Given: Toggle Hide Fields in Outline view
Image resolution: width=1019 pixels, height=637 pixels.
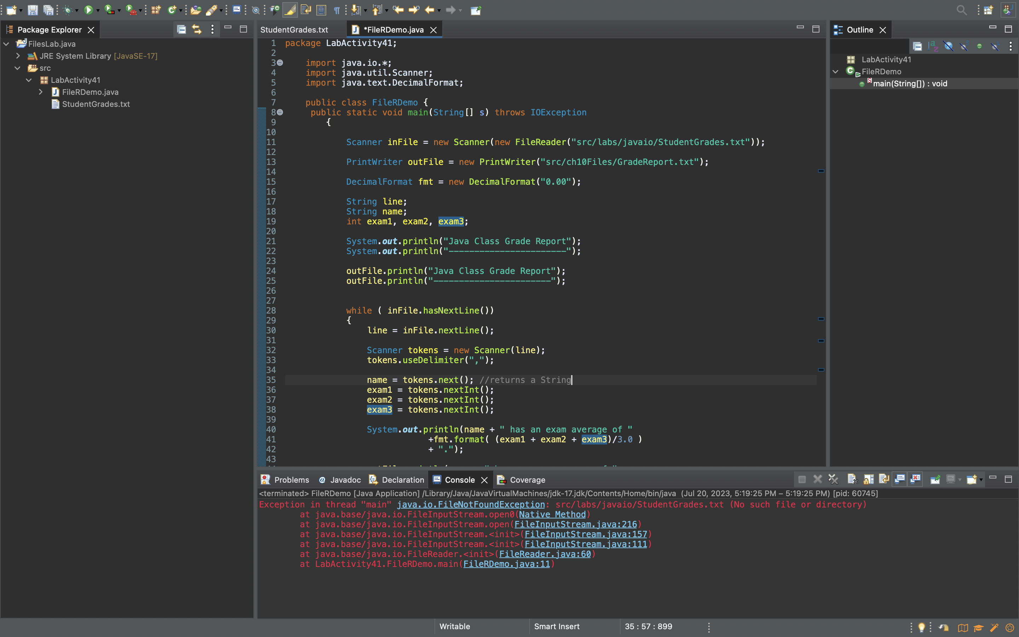Looking at the screenshot, I should tap(948, 46).
